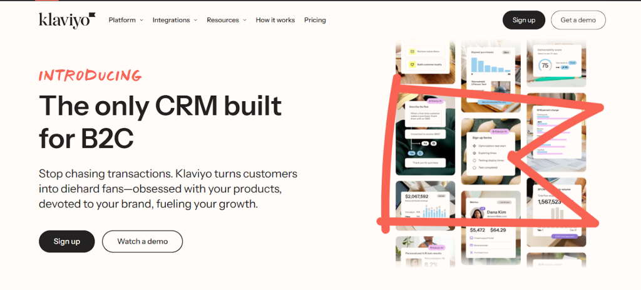Click Sign up next to Watch a demo
641x290 pixels.
[66, 241]
